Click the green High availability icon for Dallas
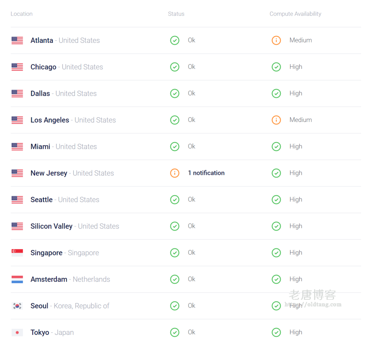The height and width of the screenshot is (344, 371). click(x=276, y=93)
